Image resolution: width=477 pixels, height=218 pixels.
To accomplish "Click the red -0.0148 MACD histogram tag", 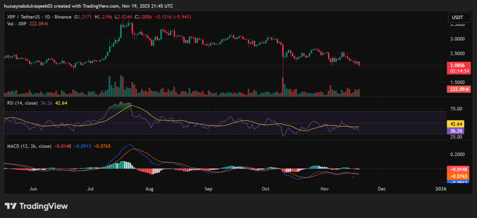I will [457, 169].
